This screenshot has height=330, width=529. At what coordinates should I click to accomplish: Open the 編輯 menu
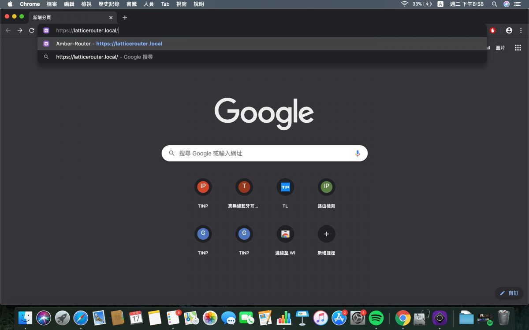click(x=69, y=4)
